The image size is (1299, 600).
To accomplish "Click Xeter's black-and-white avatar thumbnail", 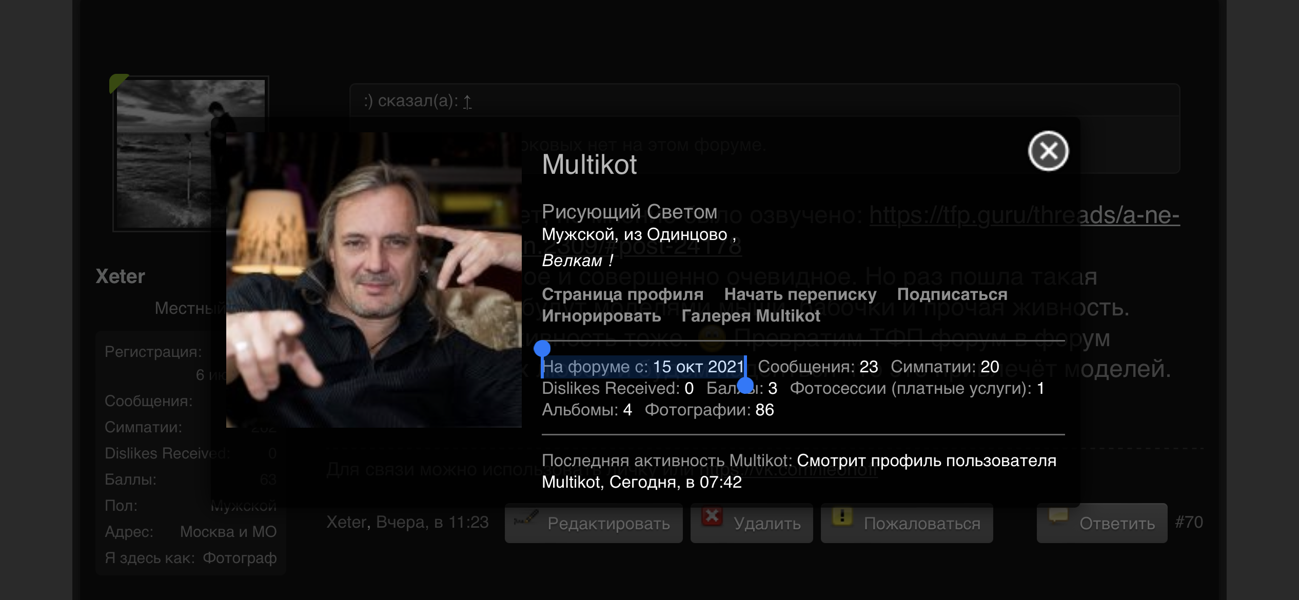I will (x=190, y=154).
